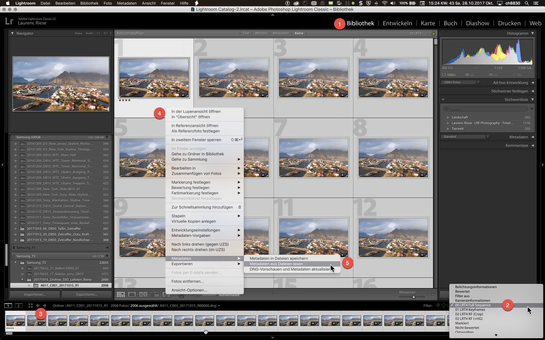Eject Samsung_T1 volume arrow
This screenshot has height=340, width=545.
tap(107, 248)
